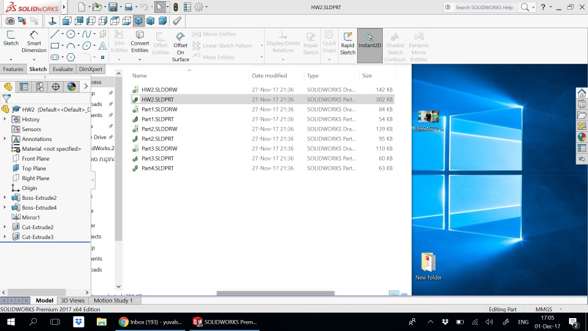Expand the Cut-Extrude2 feature

click(4, 227)
